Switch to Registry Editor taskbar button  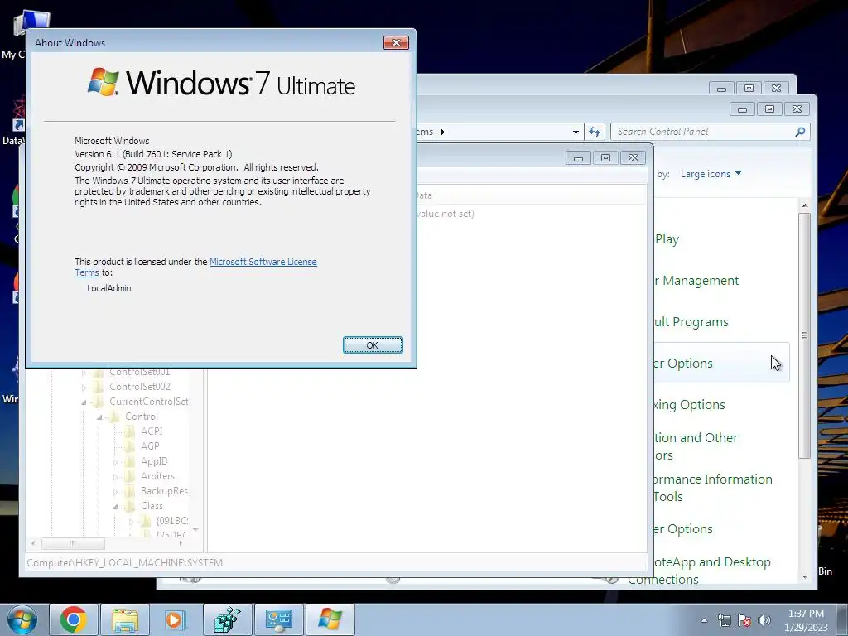228,619
